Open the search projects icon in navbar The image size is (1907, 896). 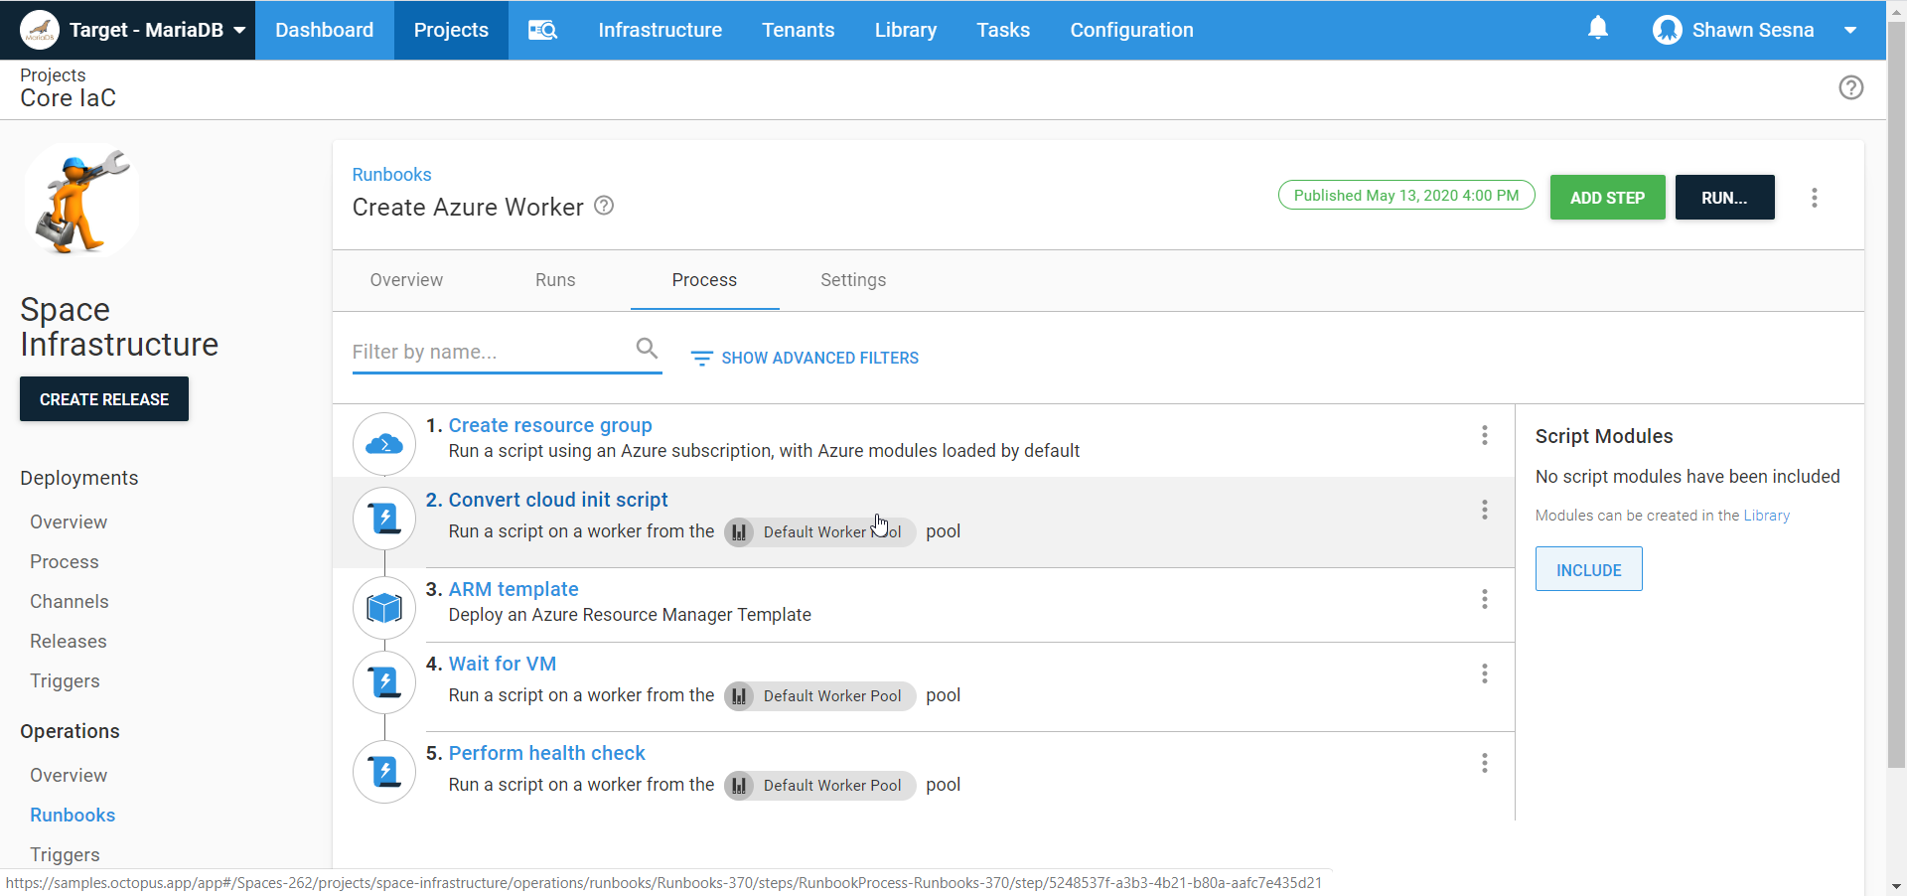click(542, 30)
